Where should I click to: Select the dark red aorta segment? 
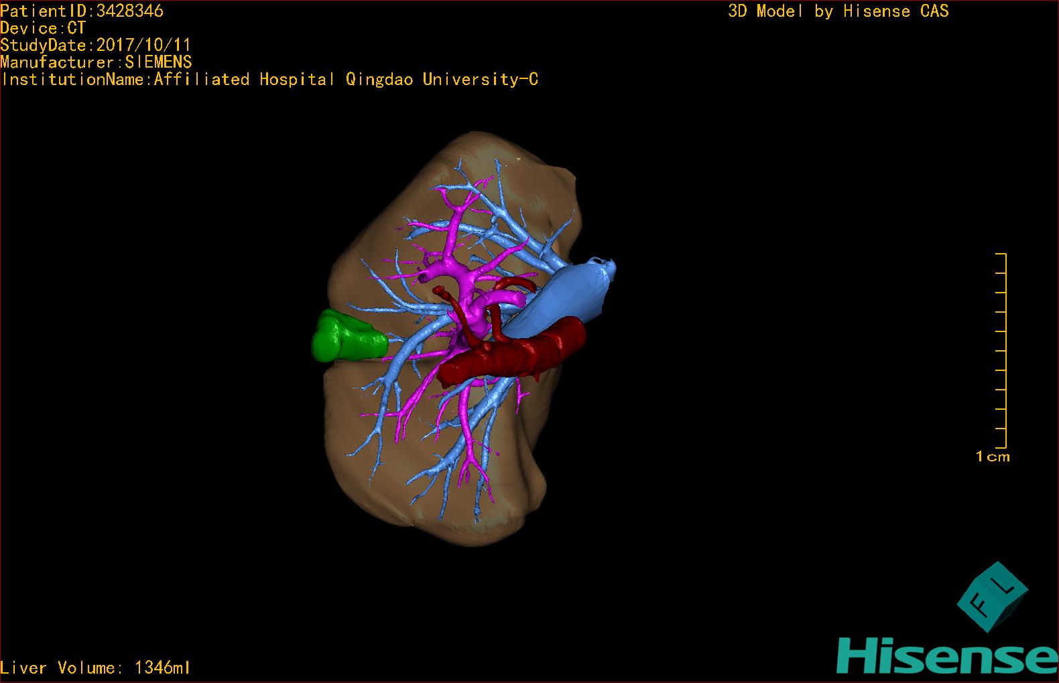click(513, 352)
